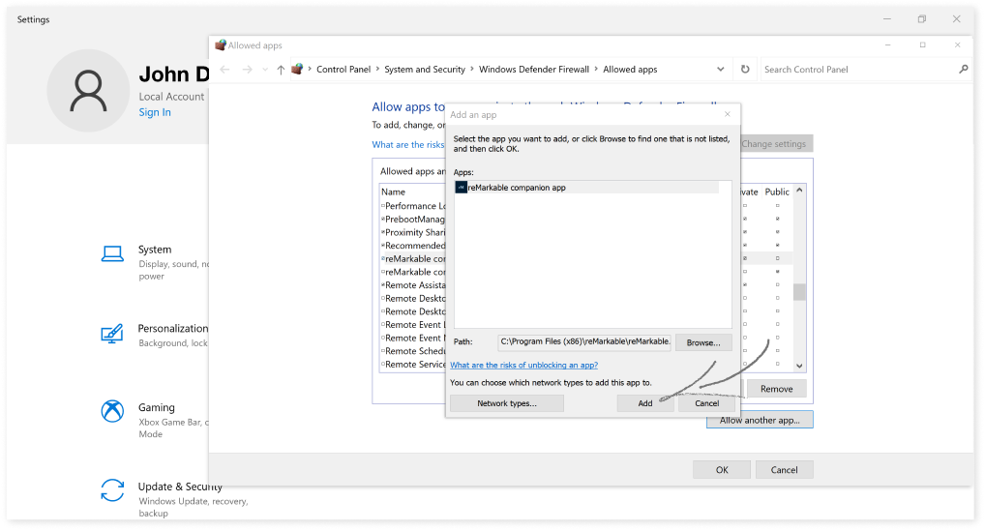Click the Personalization paintbrush icon
985x531 pixels.
click(112, 333)
